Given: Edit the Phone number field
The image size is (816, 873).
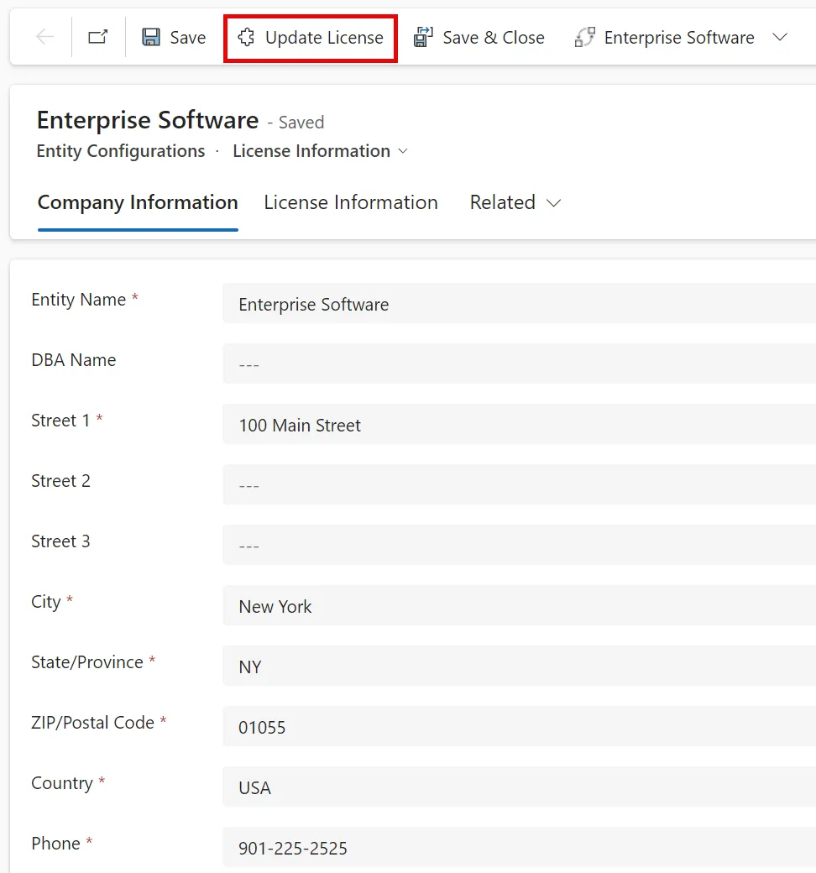Looking at the screenshot, I should pos(519,847).
